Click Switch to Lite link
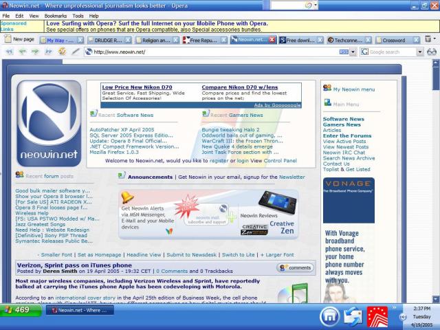The image size is (440, 330). 239,255
